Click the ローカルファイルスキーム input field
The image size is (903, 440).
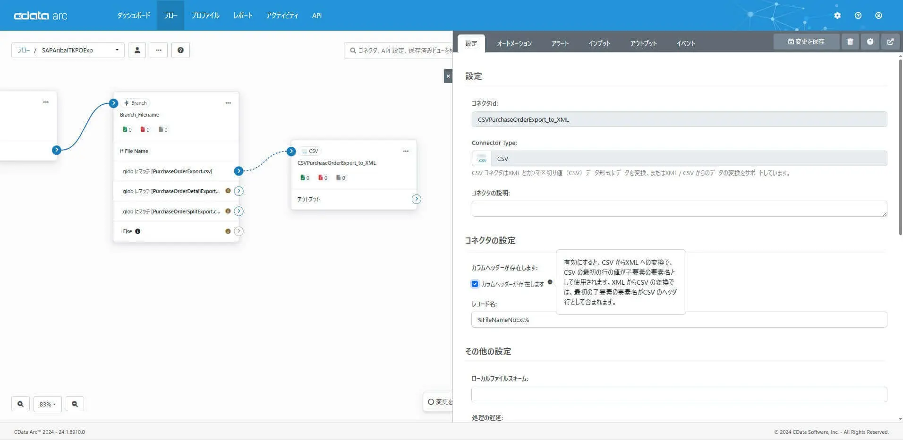[679, 394]
